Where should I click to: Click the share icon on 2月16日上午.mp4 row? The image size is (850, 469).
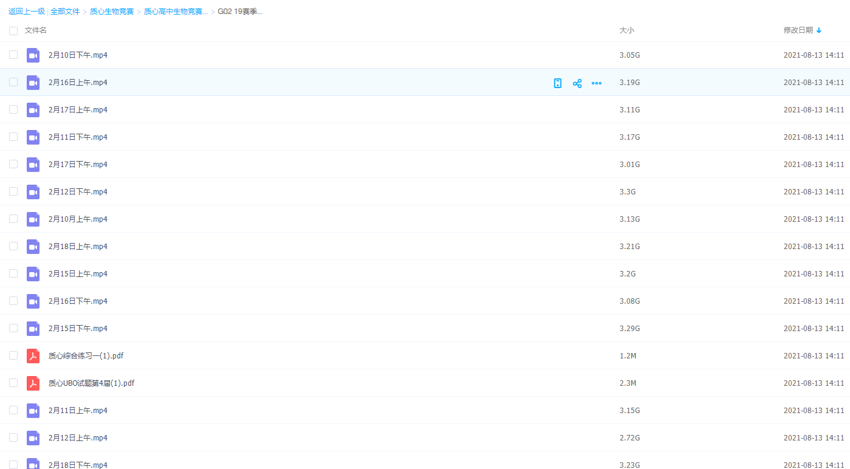click(577, 83)
